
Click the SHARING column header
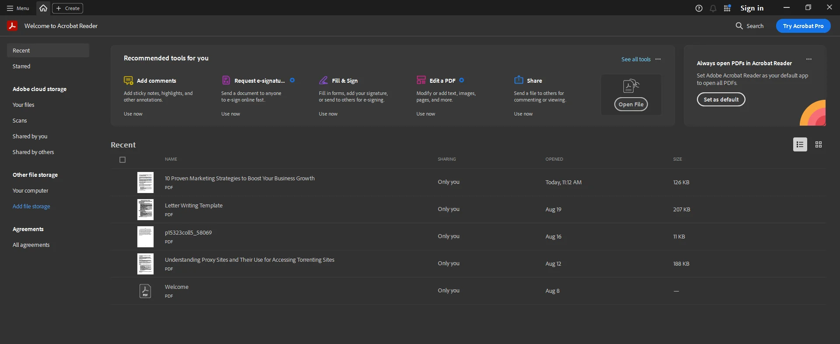[x=447, y=159]
